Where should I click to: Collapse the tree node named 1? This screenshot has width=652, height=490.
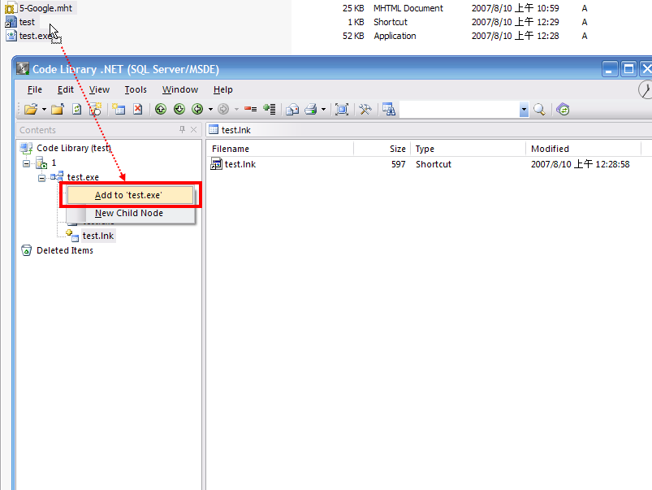tap(26, 163)
